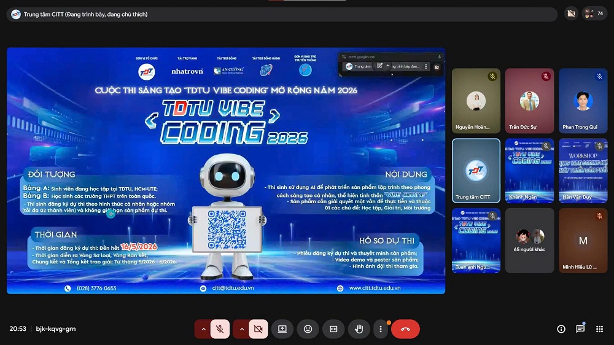Click muted mic icon on Hàn Văn Duy tile
Viewport: 614px width, 345px height.
pos(599,146)
